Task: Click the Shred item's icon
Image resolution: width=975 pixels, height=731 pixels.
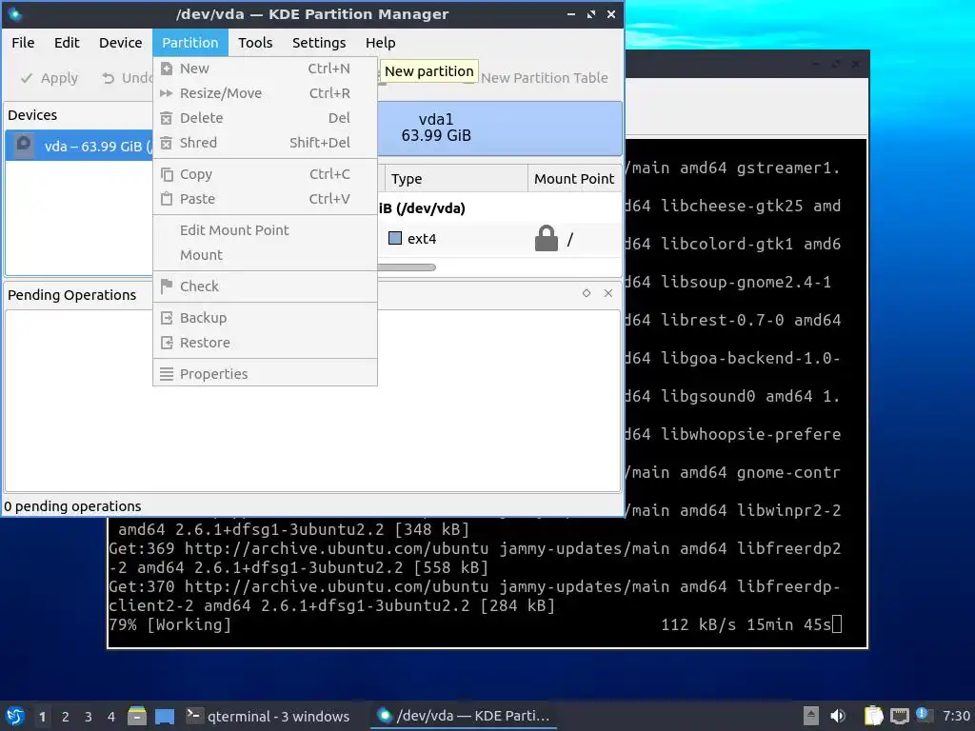Action: (x=166, y=143)
